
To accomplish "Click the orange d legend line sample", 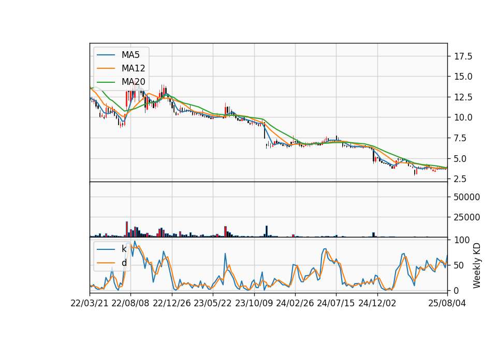I will (x=106, y=263).
